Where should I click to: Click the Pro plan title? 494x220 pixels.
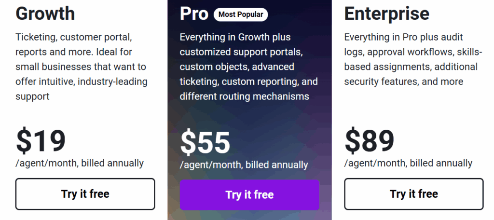tap(194, 14)
